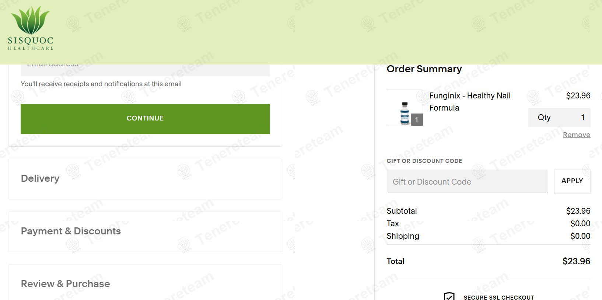Click the SECURE SSL CHECKOUT label
Image resolution: width=602 pixels, height=300 pixels.
[x=499, y=297]
